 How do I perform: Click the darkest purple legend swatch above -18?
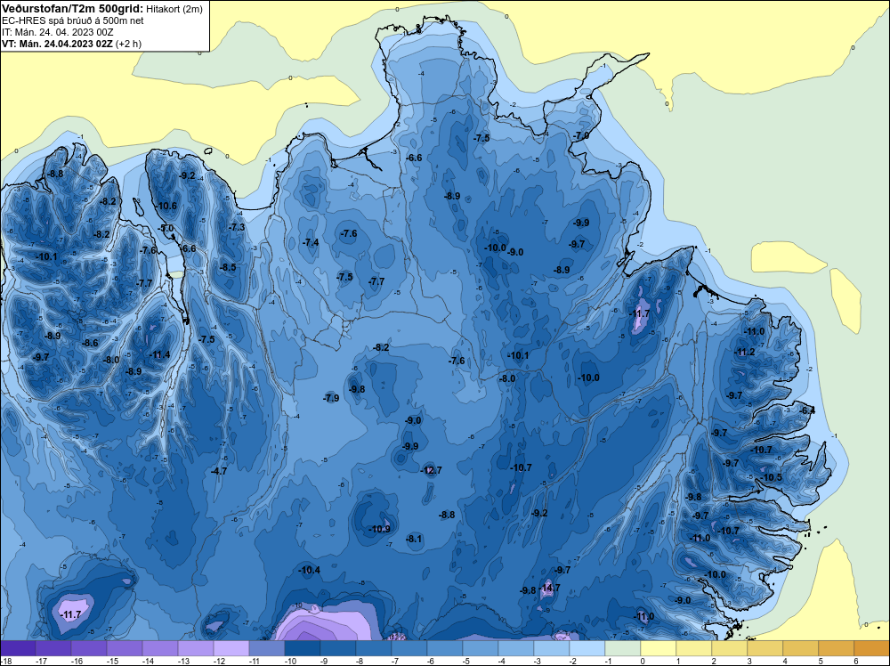18,648
